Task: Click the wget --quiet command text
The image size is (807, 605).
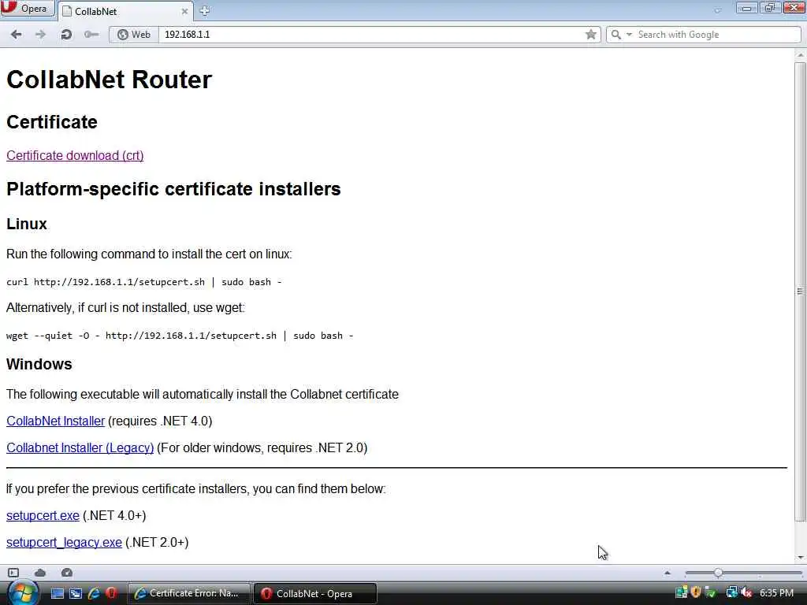Action: point(180,336)
